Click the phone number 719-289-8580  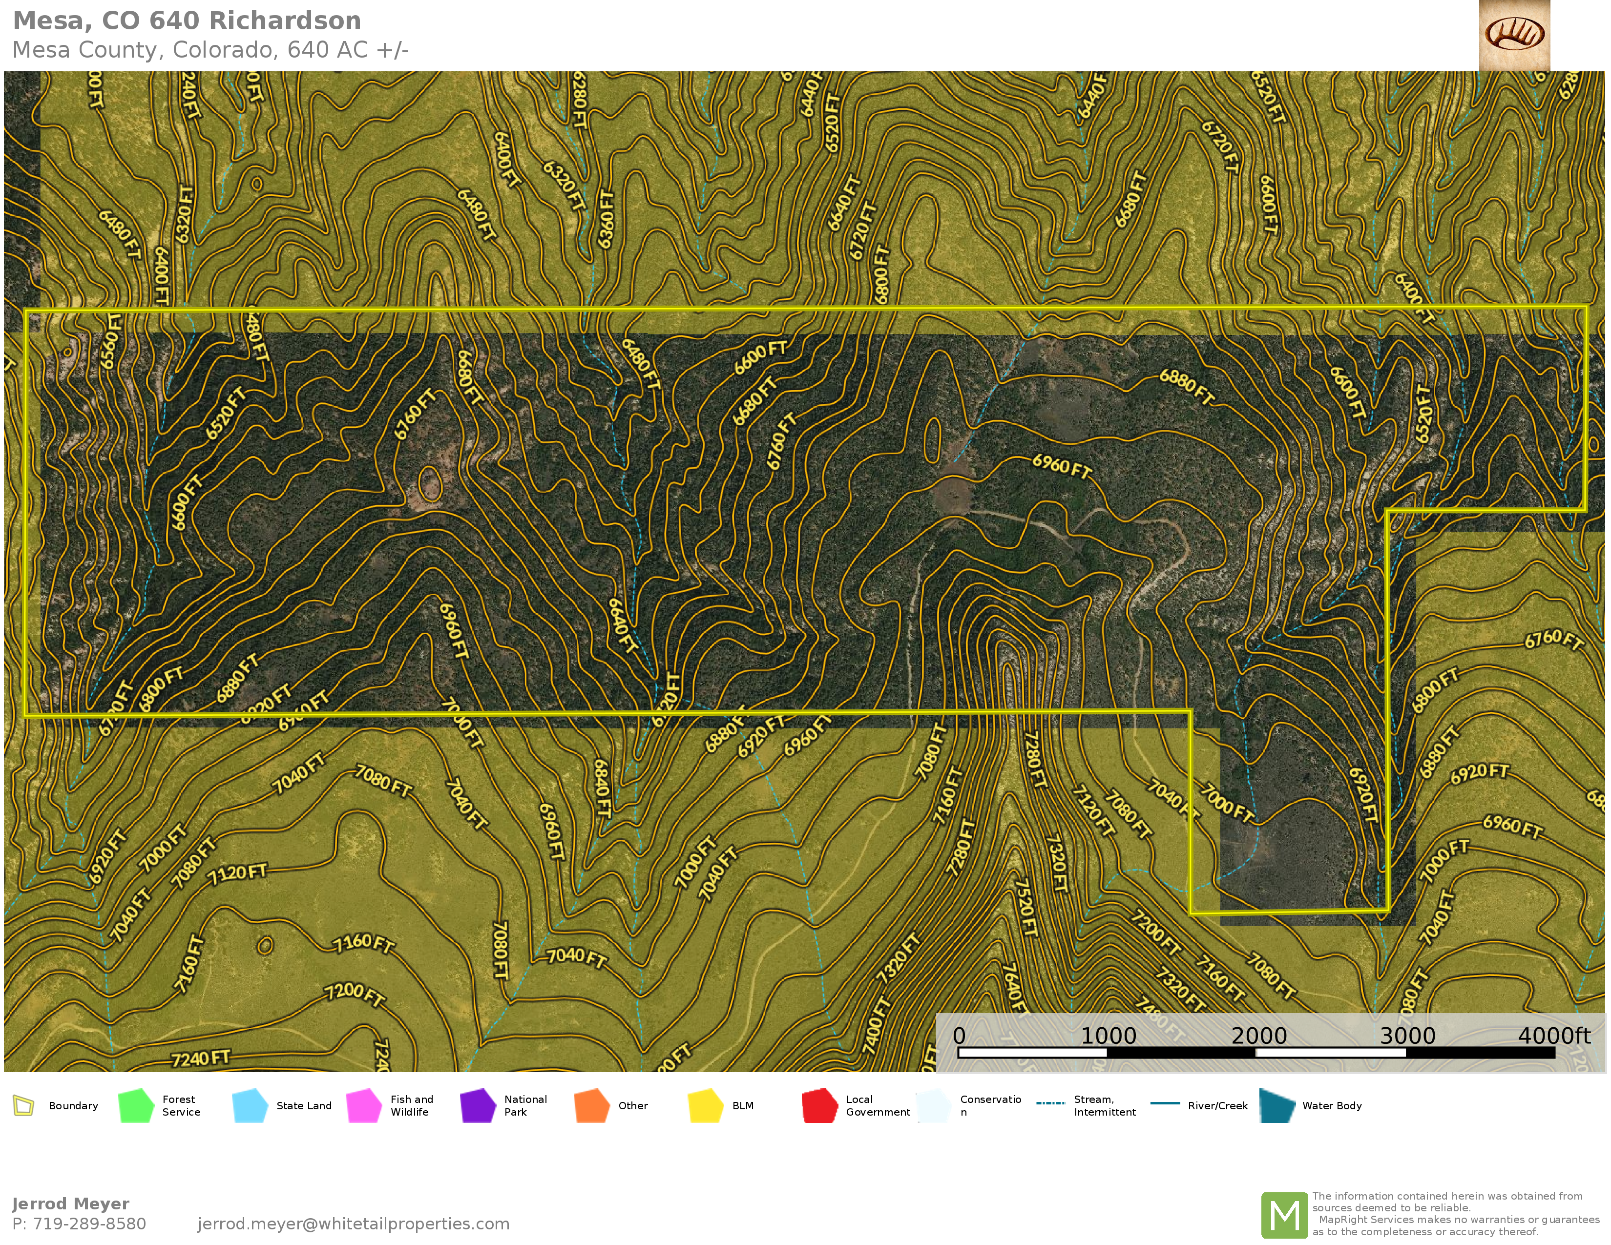click(x=89, y=1224)
